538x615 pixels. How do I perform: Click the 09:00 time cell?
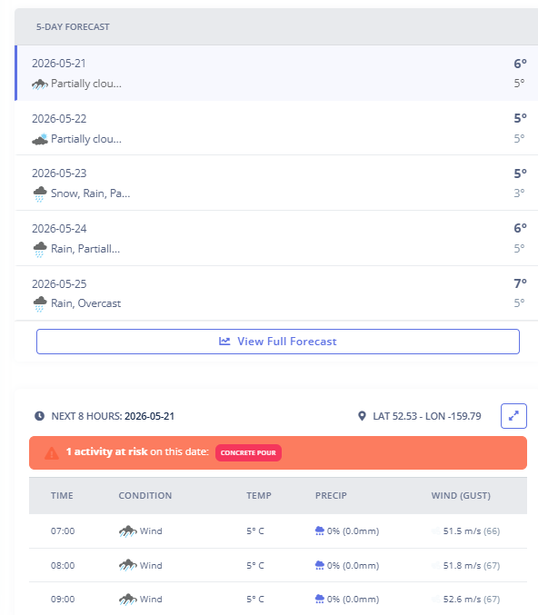pyautogui.click(x=63, y=600)
